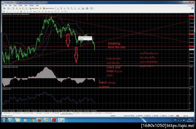Switch chart to Candlesticks mode
This screenshot has height=129, width=196.
click(x=61, y=8)
